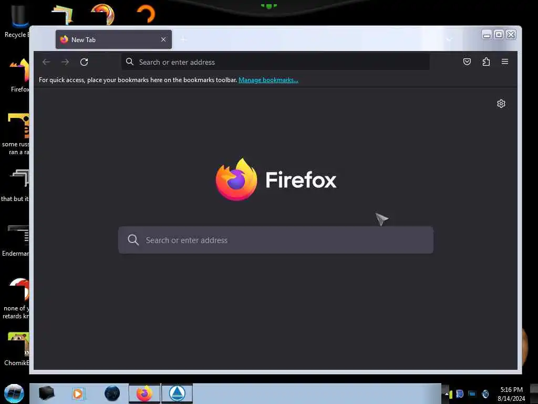Reload the current page
This screenshot has height=404, width=538.
(x=84, y=62)
